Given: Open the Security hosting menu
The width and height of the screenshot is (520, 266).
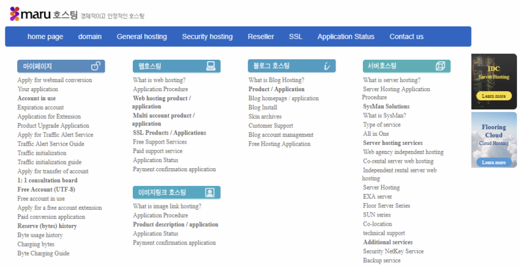Looking at the screenshot, I should 207,37.
